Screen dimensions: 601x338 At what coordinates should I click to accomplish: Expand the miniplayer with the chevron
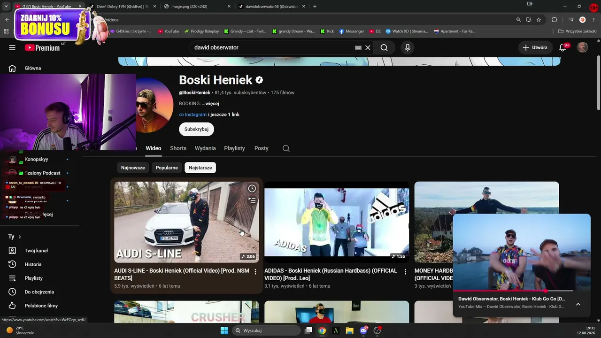tap(578, 304)
